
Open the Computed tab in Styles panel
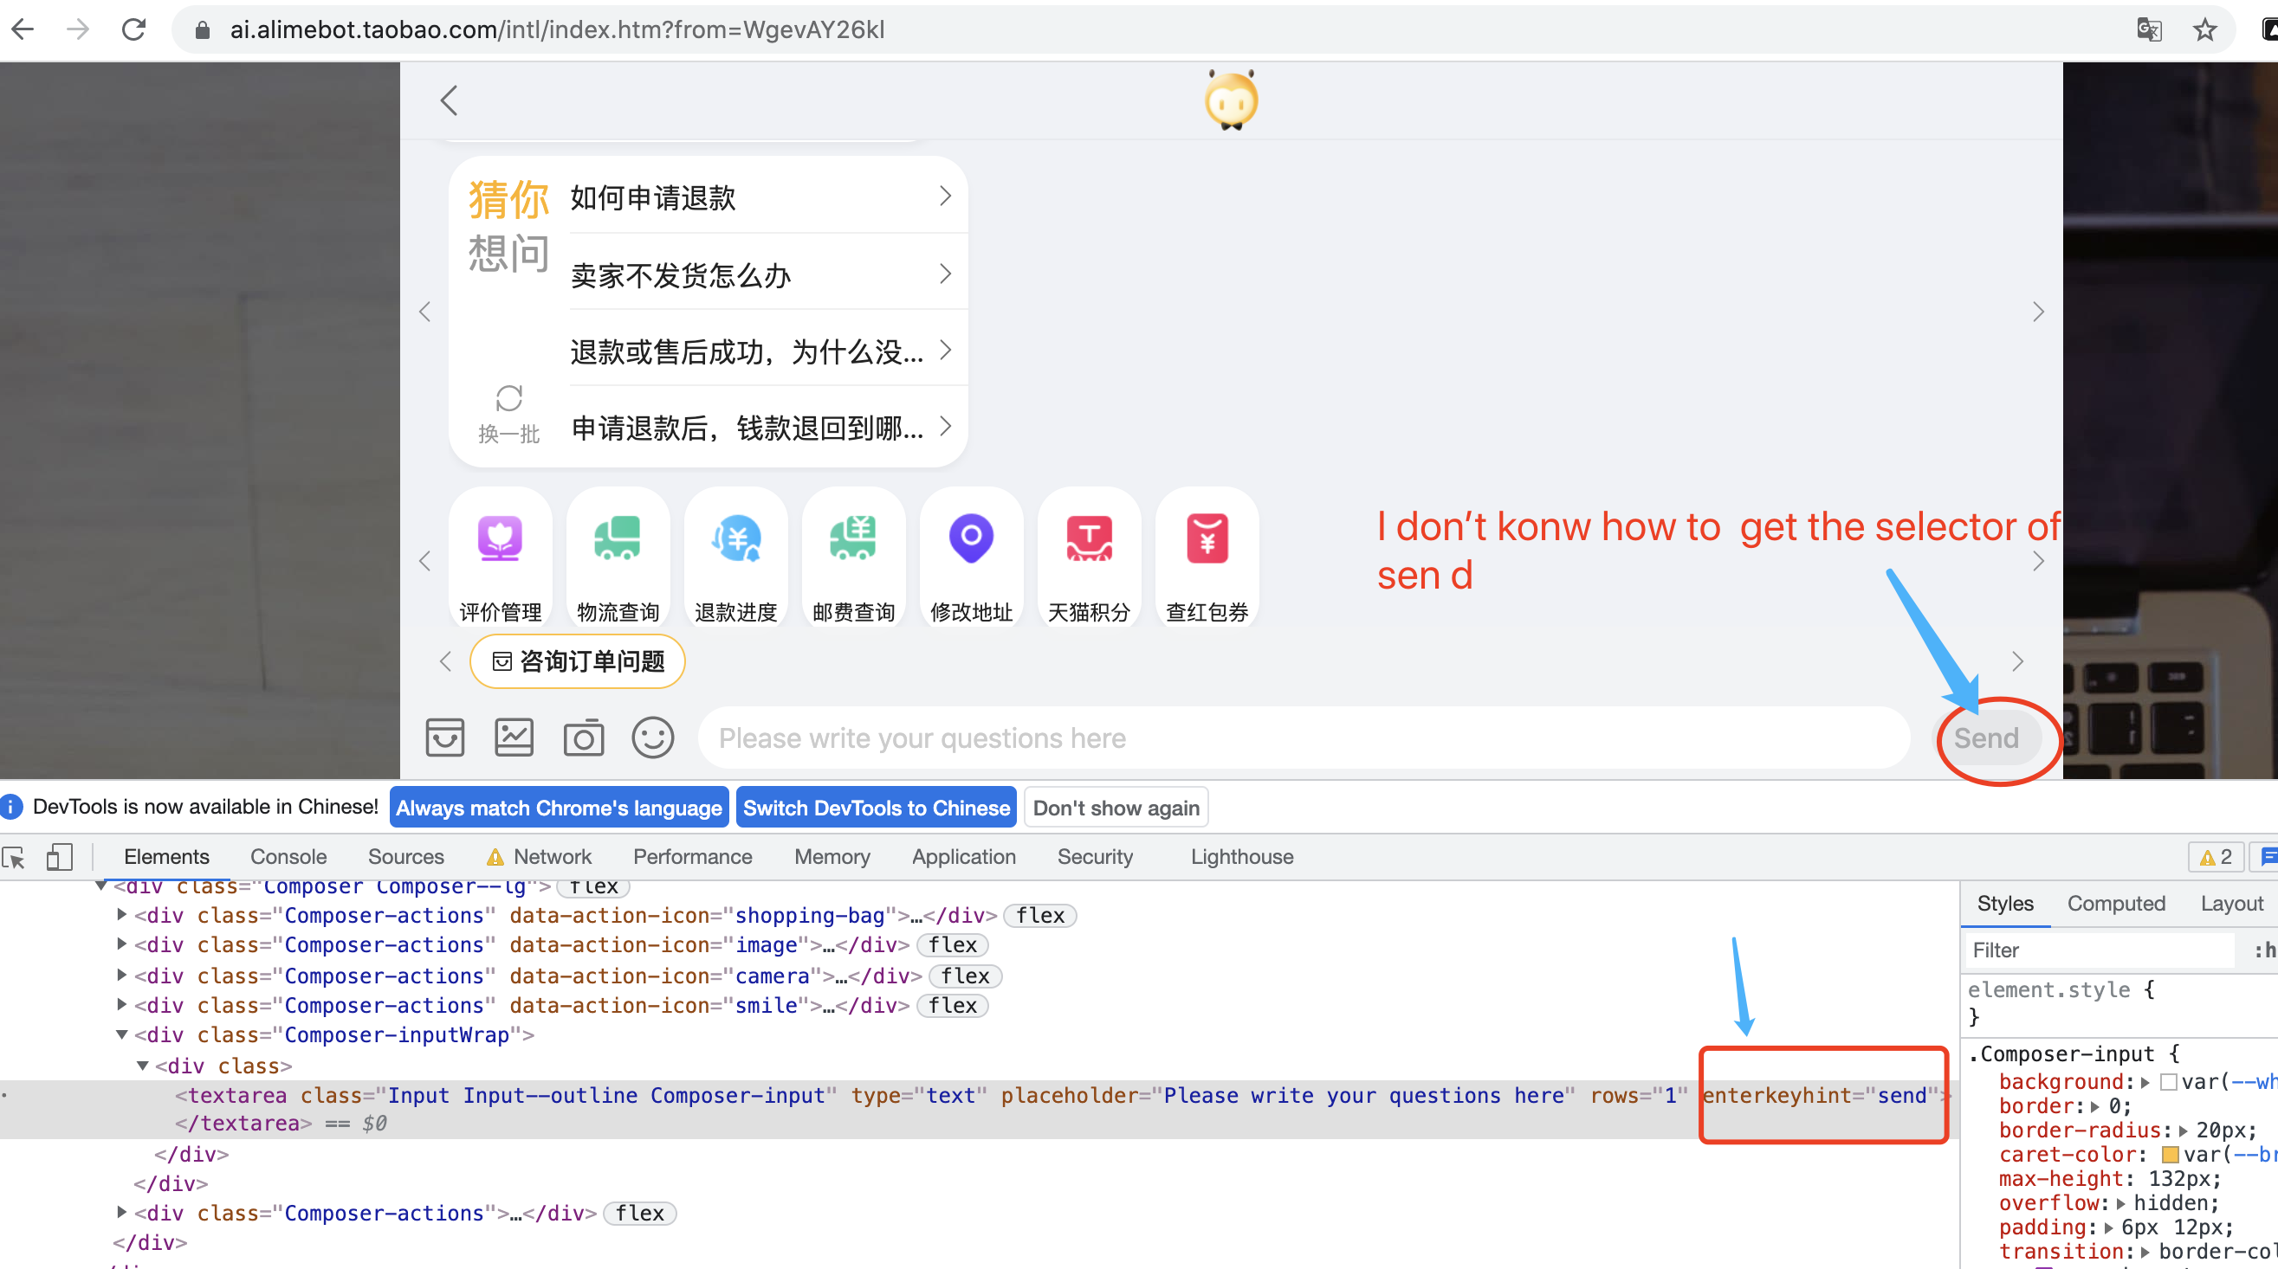click(2115, 903)
